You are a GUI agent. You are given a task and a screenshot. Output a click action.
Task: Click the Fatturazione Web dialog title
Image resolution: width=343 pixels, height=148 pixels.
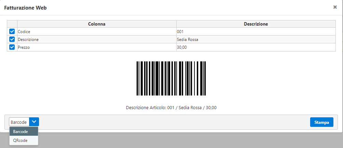25,8
